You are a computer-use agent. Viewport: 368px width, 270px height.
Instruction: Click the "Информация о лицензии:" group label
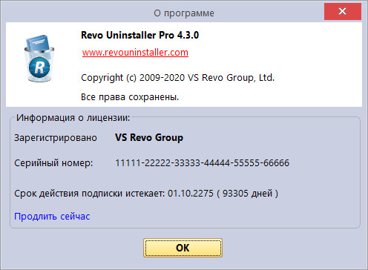coord(73,118)
